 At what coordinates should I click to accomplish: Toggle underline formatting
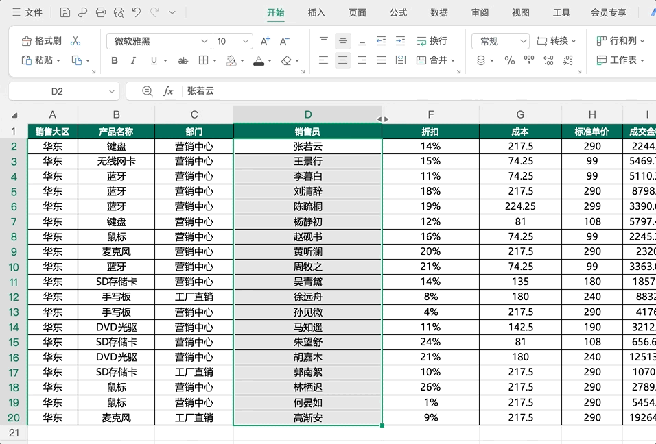tap(154, 60)
